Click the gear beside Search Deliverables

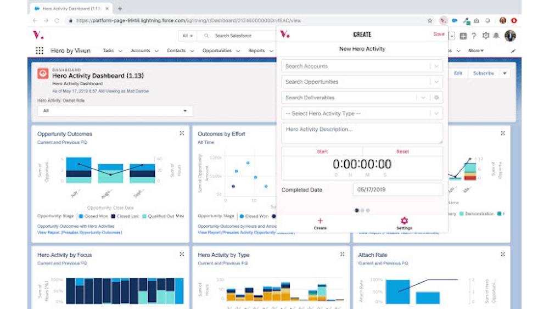(436, 98)
